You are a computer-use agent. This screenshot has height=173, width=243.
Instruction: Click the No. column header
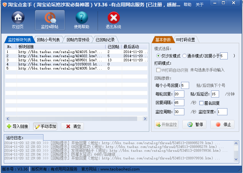point(11,47)
